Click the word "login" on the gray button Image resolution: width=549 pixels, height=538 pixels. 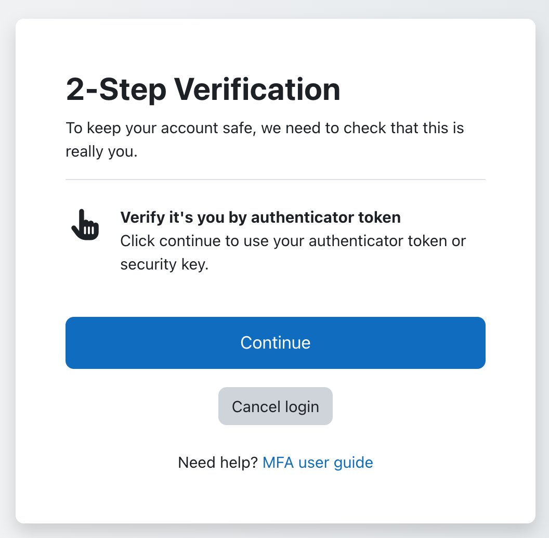(x=302, y=407)
